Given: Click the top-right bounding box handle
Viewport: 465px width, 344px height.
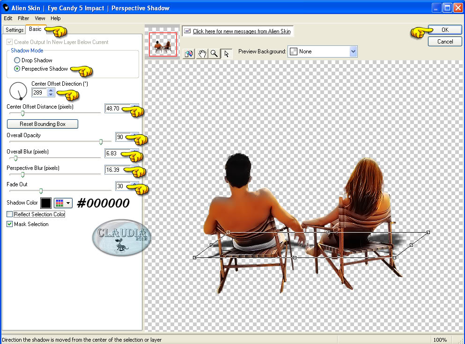Looking at the screenshot, I should click(x=428, y=232).
